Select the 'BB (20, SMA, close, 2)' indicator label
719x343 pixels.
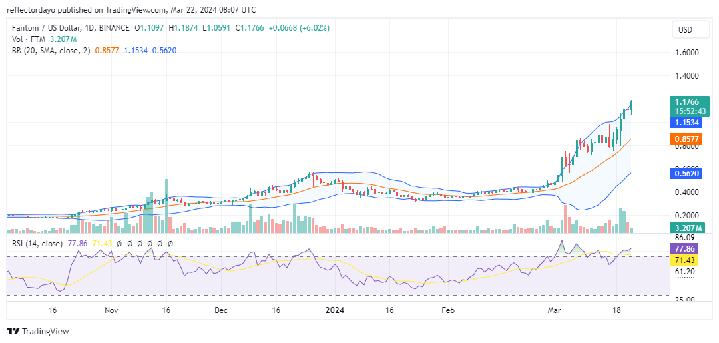51,51
